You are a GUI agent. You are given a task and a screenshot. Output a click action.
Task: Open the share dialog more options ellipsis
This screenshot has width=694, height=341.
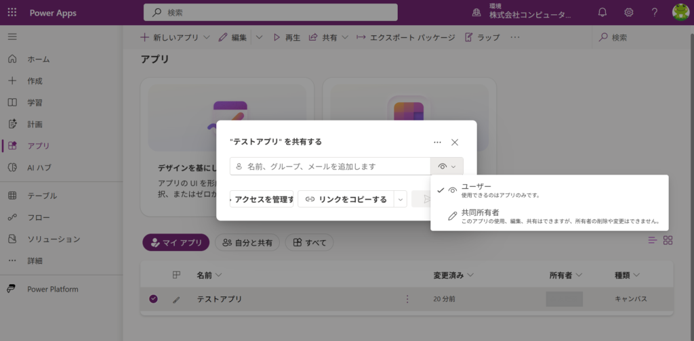click(437, 142)
